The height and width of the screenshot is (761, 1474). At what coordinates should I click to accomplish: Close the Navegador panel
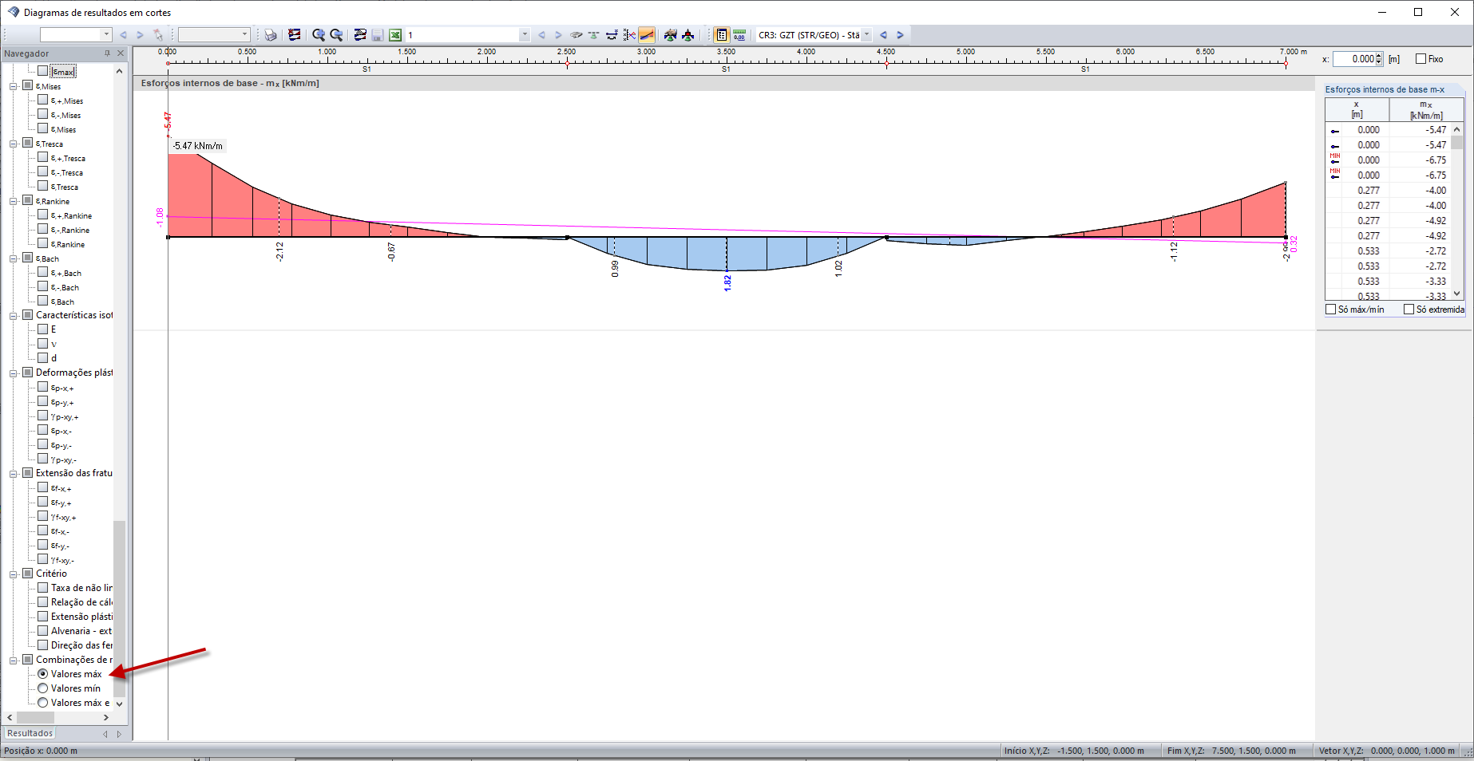pyautogui.click(x=121, y=53)
